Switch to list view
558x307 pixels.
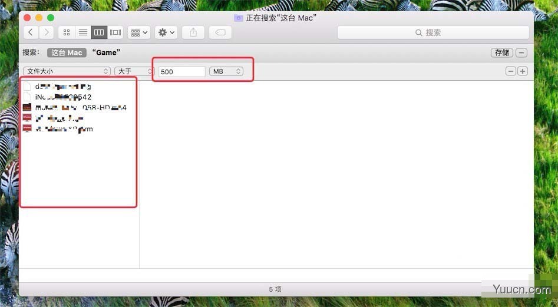83,32
